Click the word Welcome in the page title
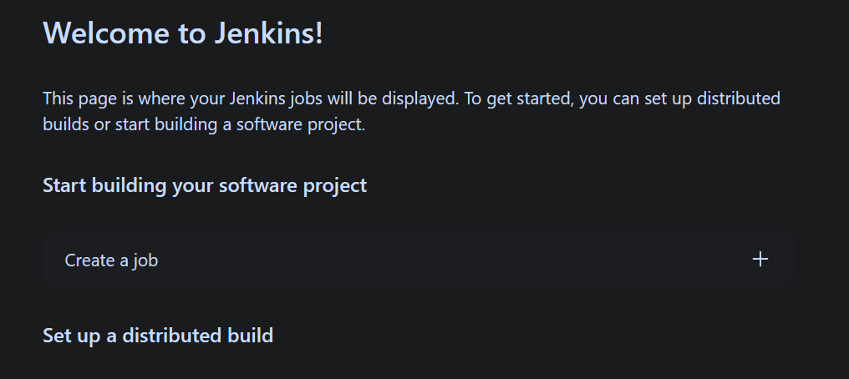 click(106, 33)
